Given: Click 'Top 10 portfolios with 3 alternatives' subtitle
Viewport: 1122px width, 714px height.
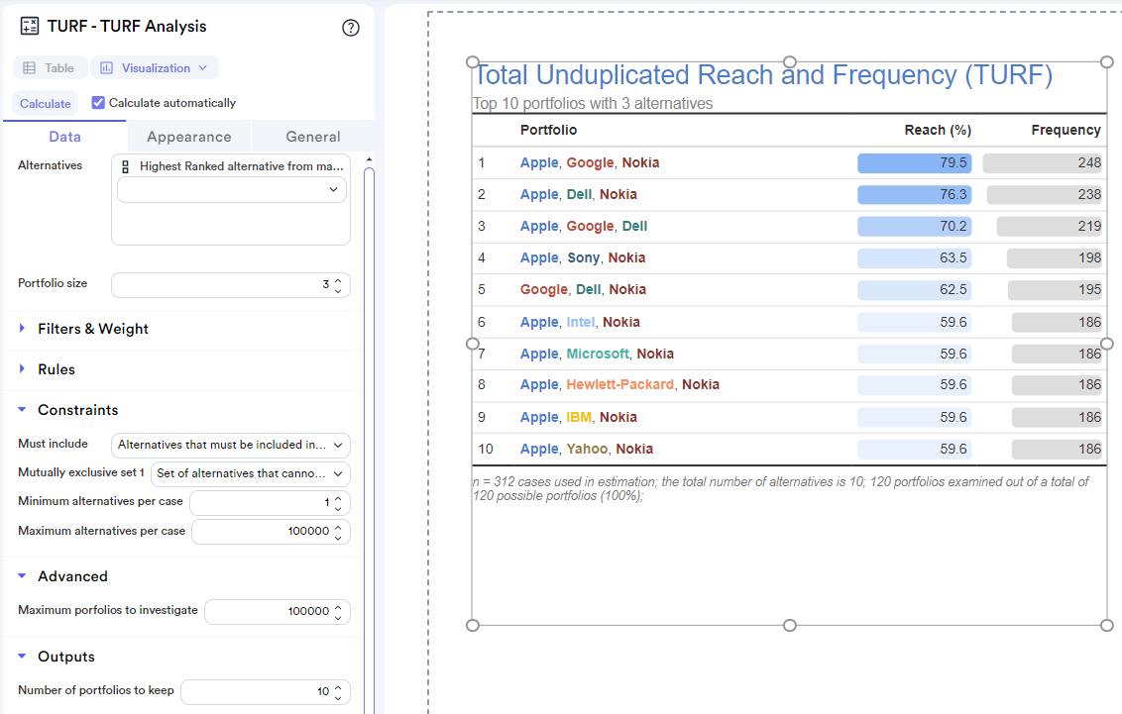Looking at the screenshot, I should [593, 104].
